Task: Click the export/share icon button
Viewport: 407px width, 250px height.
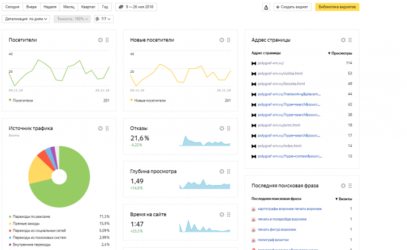Action: (266, 7)
